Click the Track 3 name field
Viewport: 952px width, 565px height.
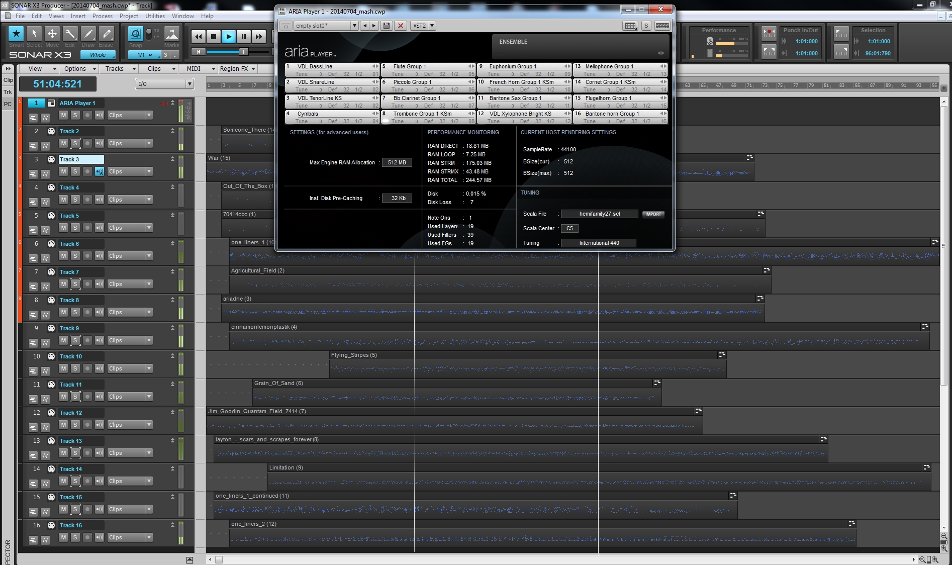coord(81,159)
